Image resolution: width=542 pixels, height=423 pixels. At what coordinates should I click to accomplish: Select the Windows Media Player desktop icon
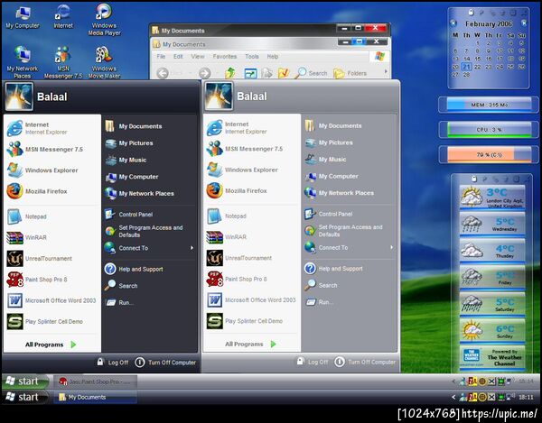104,20
